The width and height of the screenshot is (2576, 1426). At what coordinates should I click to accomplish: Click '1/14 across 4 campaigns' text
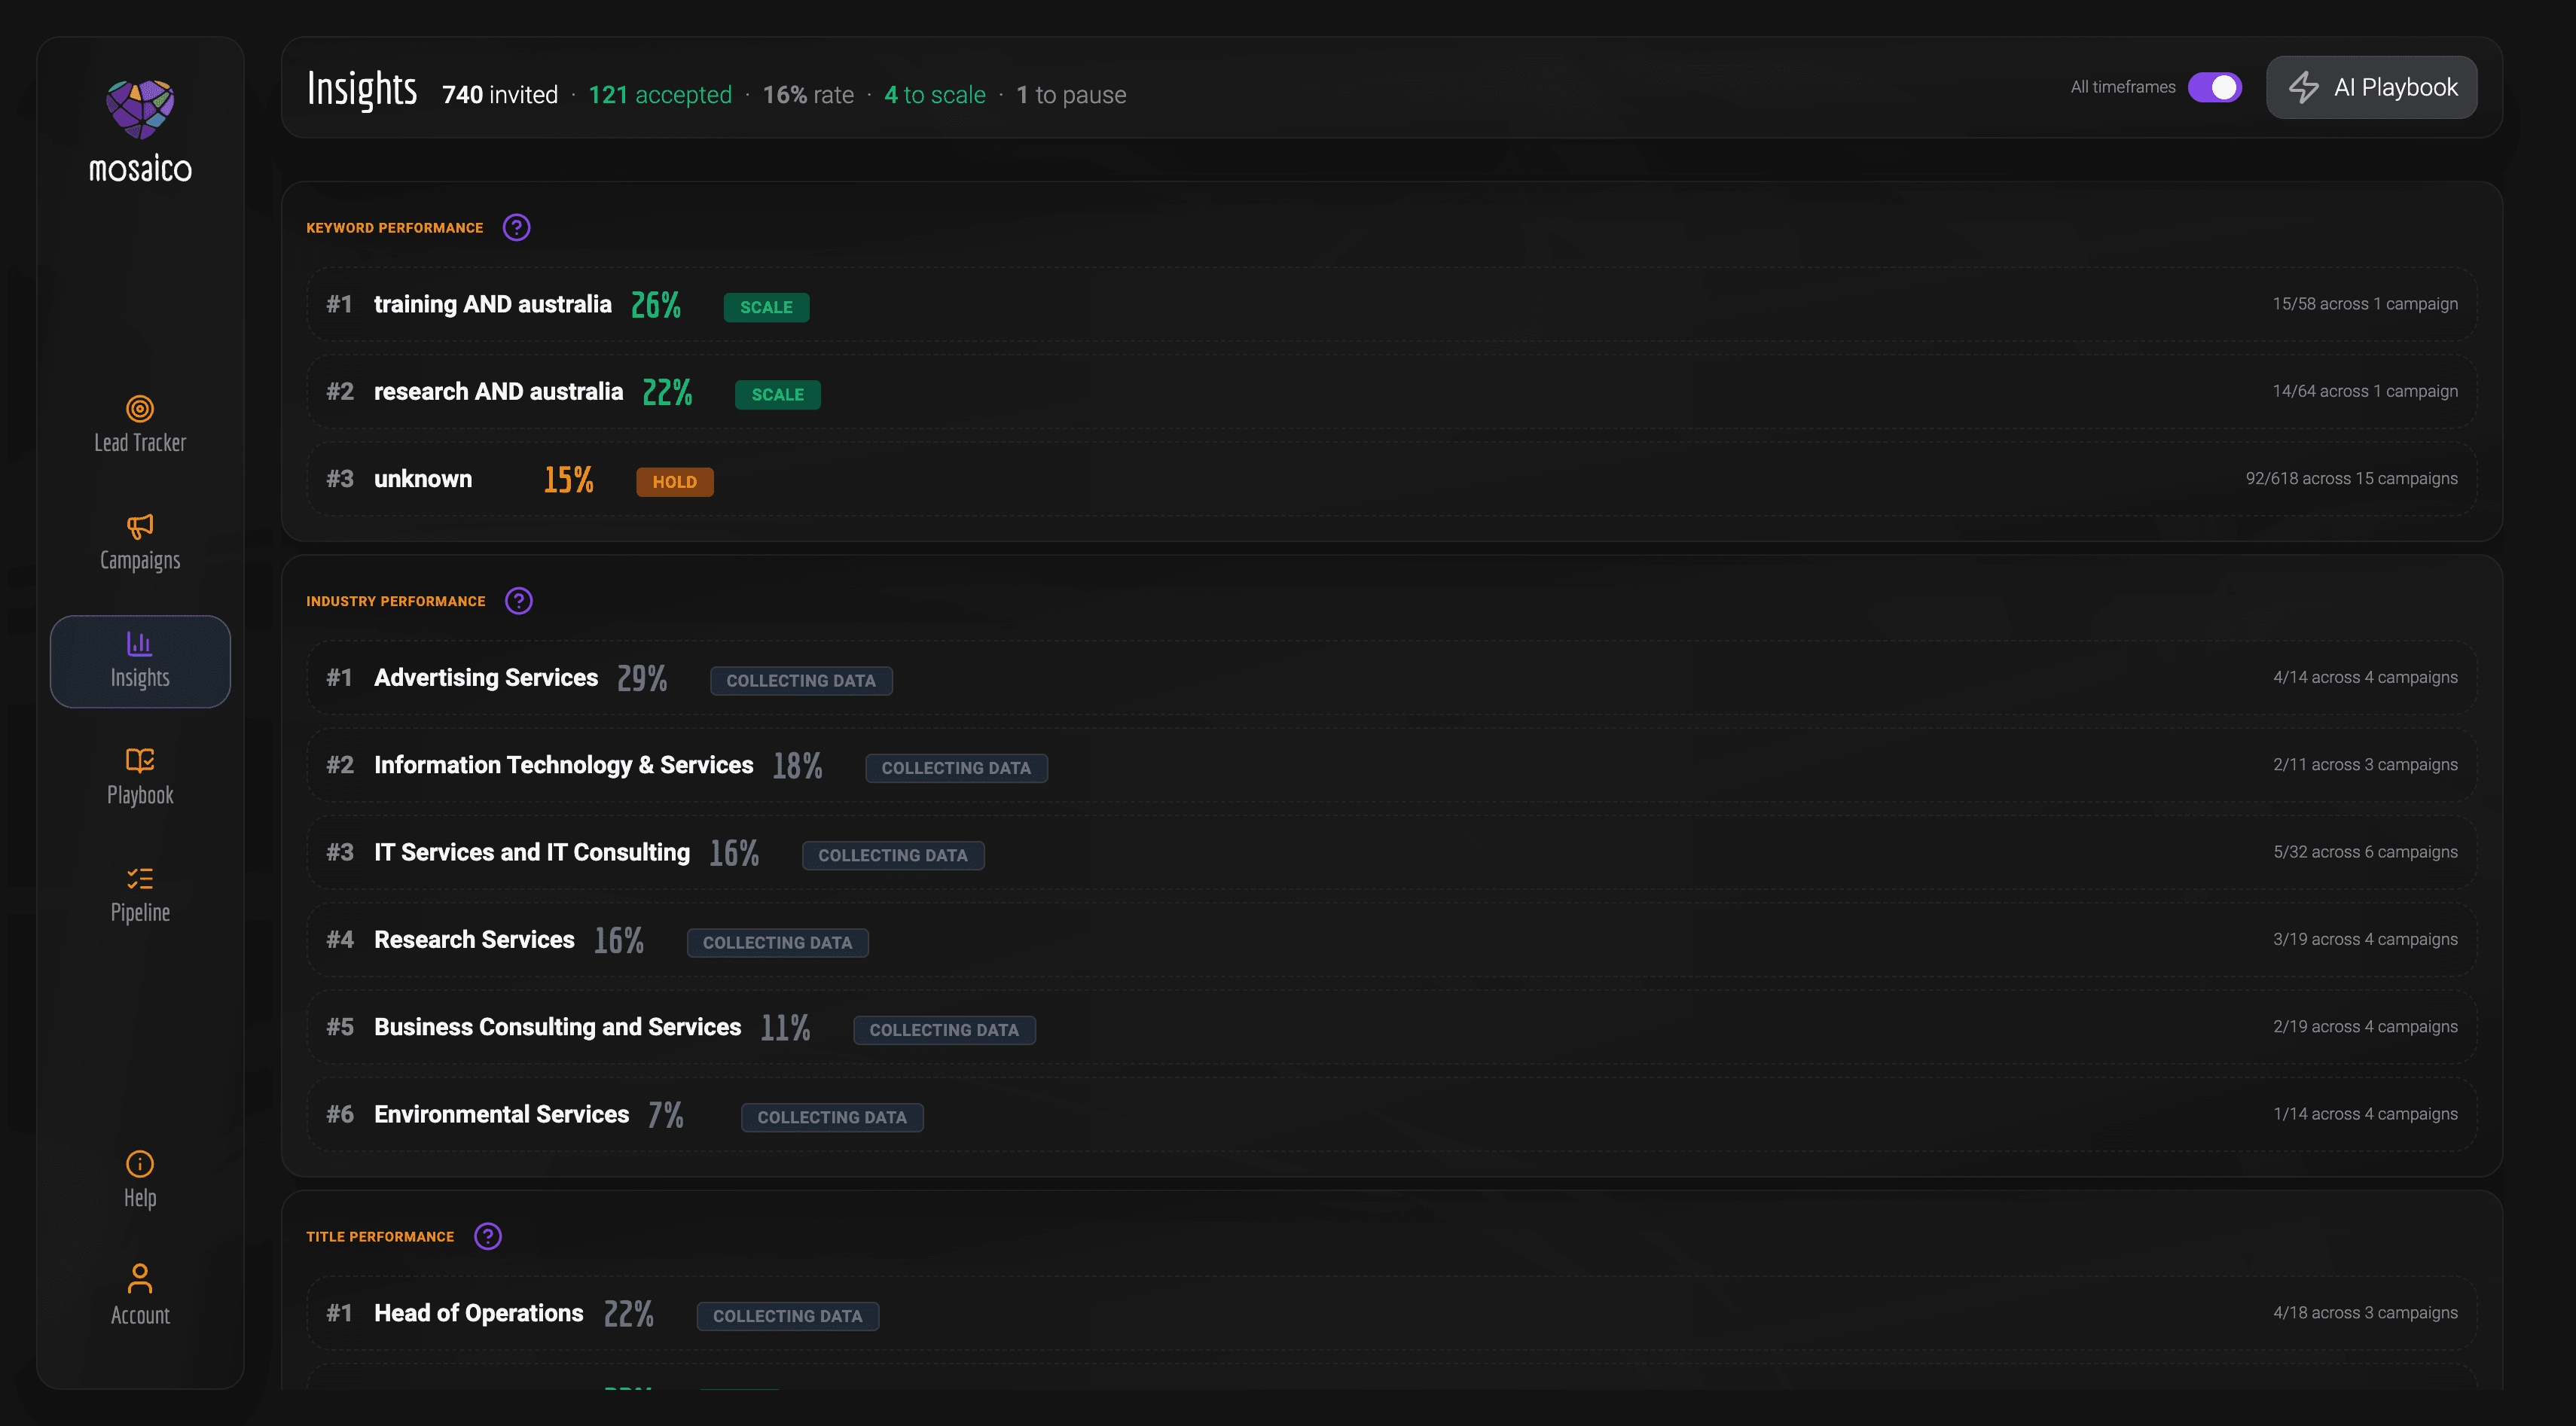pyautogui.click(x=2365, y=1114)
